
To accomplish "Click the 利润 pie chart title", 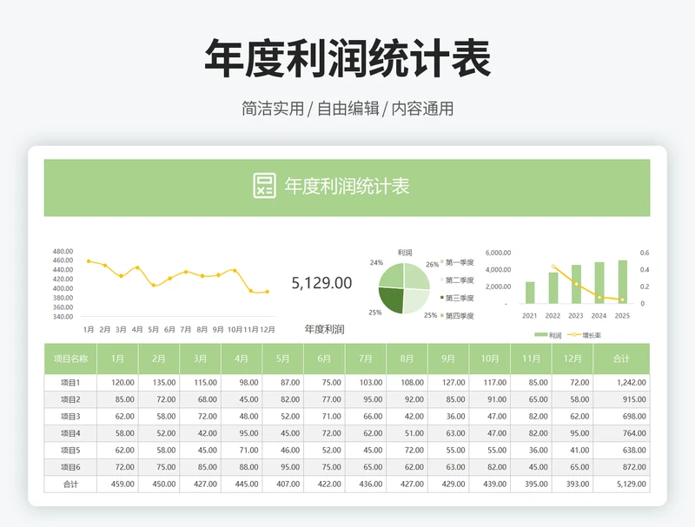I will click(404, 253).
